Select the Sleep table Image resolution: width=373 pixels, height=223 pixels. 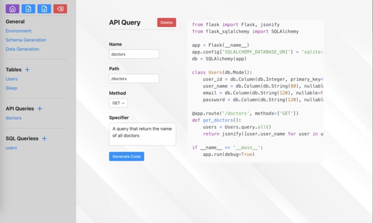click(x=11, y=88)
